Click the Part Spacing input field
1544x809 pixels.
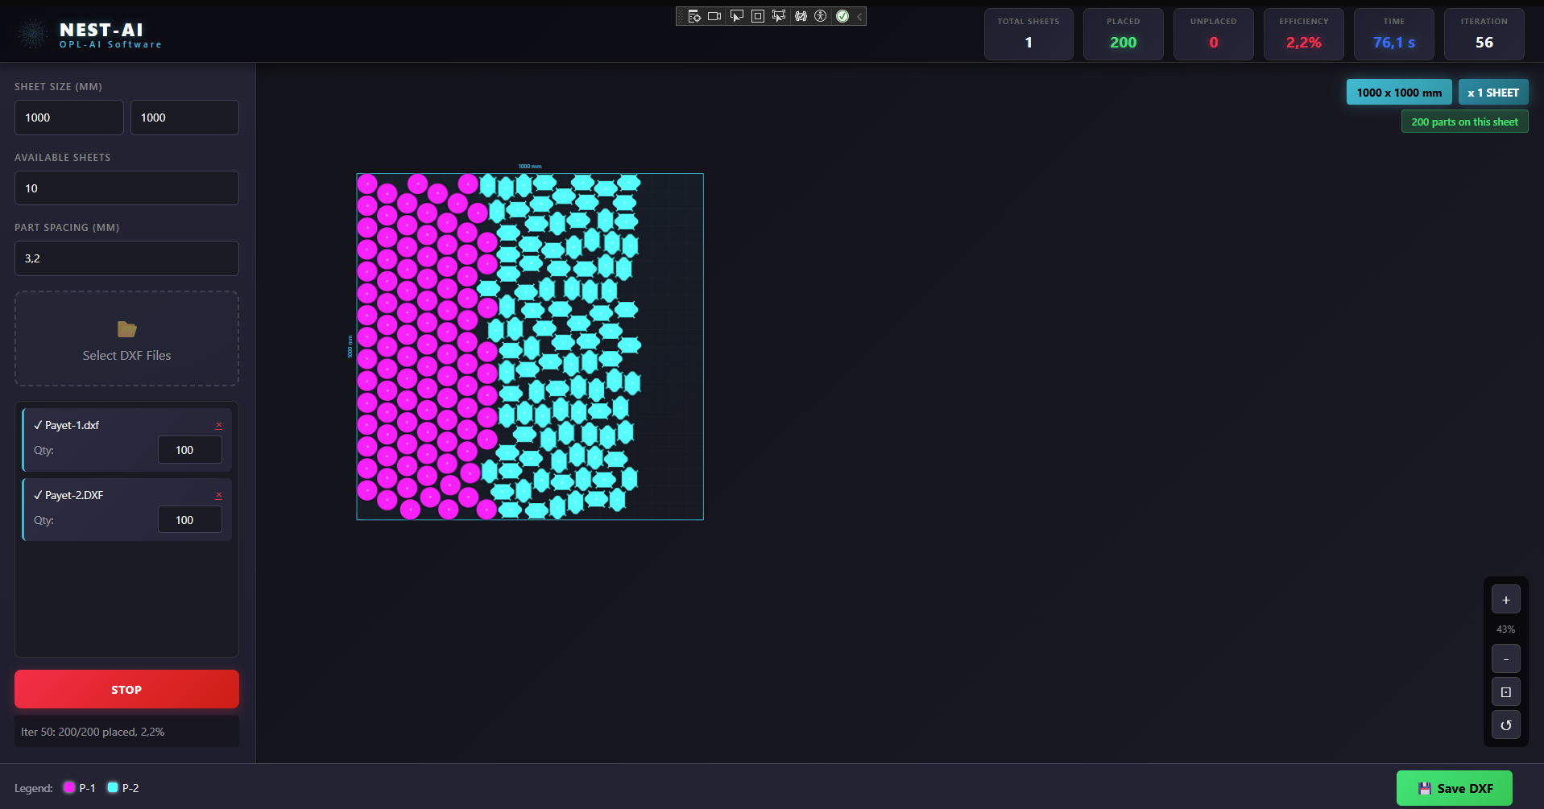pyautogui.click(x=126, y=258)
